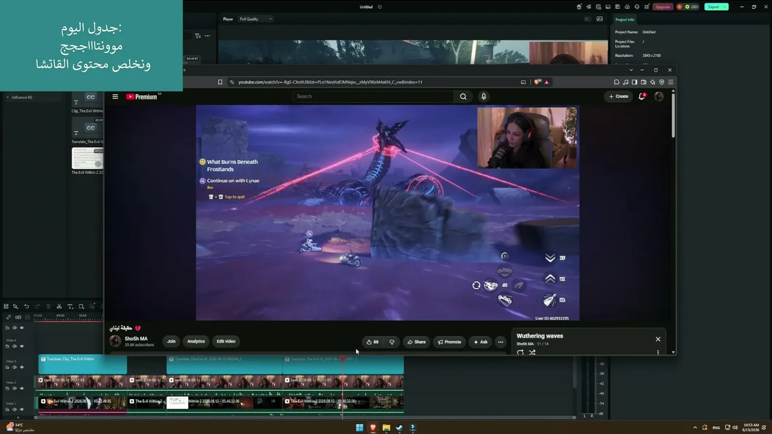Click the YouTube search input field
The width and height of the screenshot is (772, 434).
click(x=373, y=96)
